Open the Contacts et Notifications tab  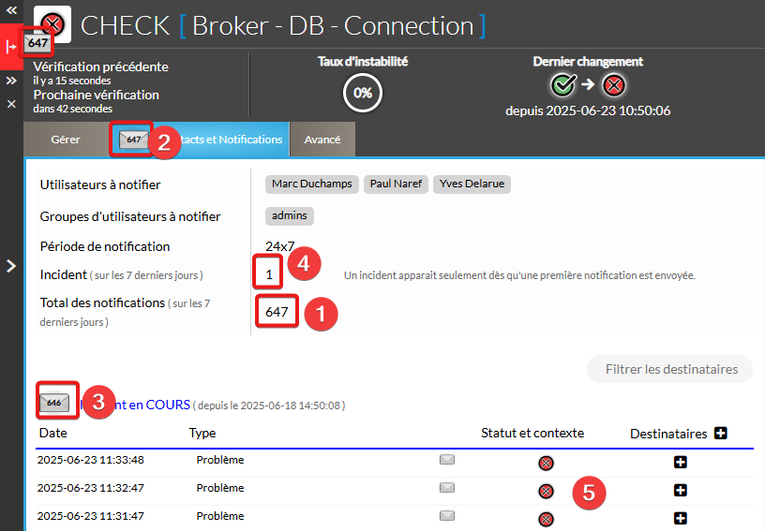point(200,140)
